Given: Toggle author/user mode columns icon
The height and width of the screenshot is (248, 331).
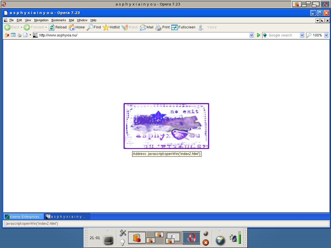Looking at the screenshot, I should tap(13, 35).
